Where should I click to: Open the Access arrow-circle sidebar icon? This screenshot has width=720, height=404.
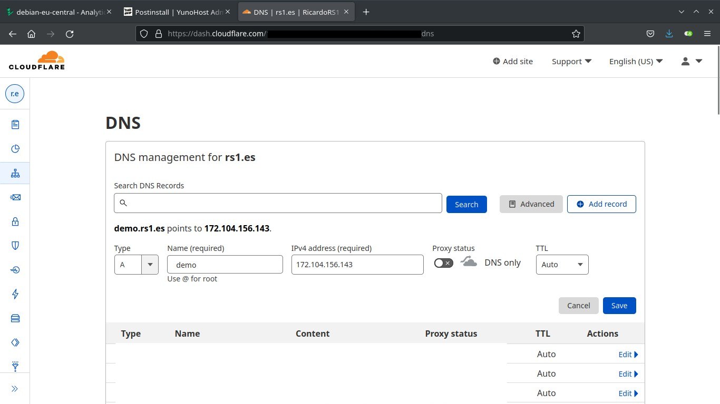point(15,270)
